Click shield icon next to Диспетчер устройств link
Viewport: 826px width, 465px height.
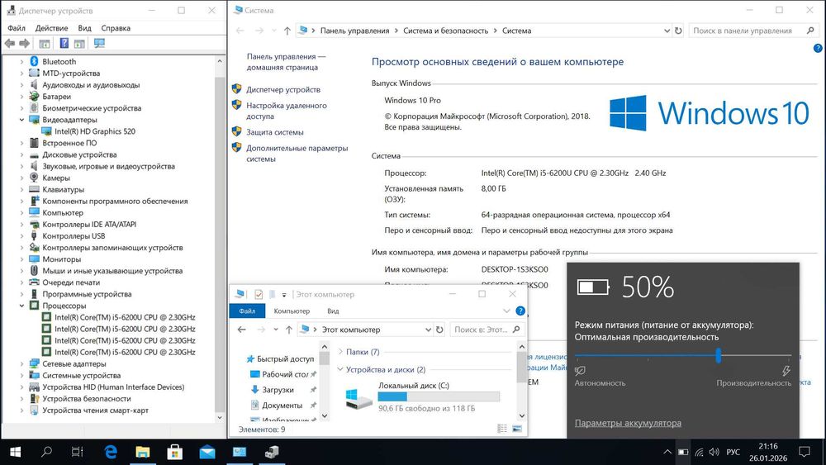236,89
